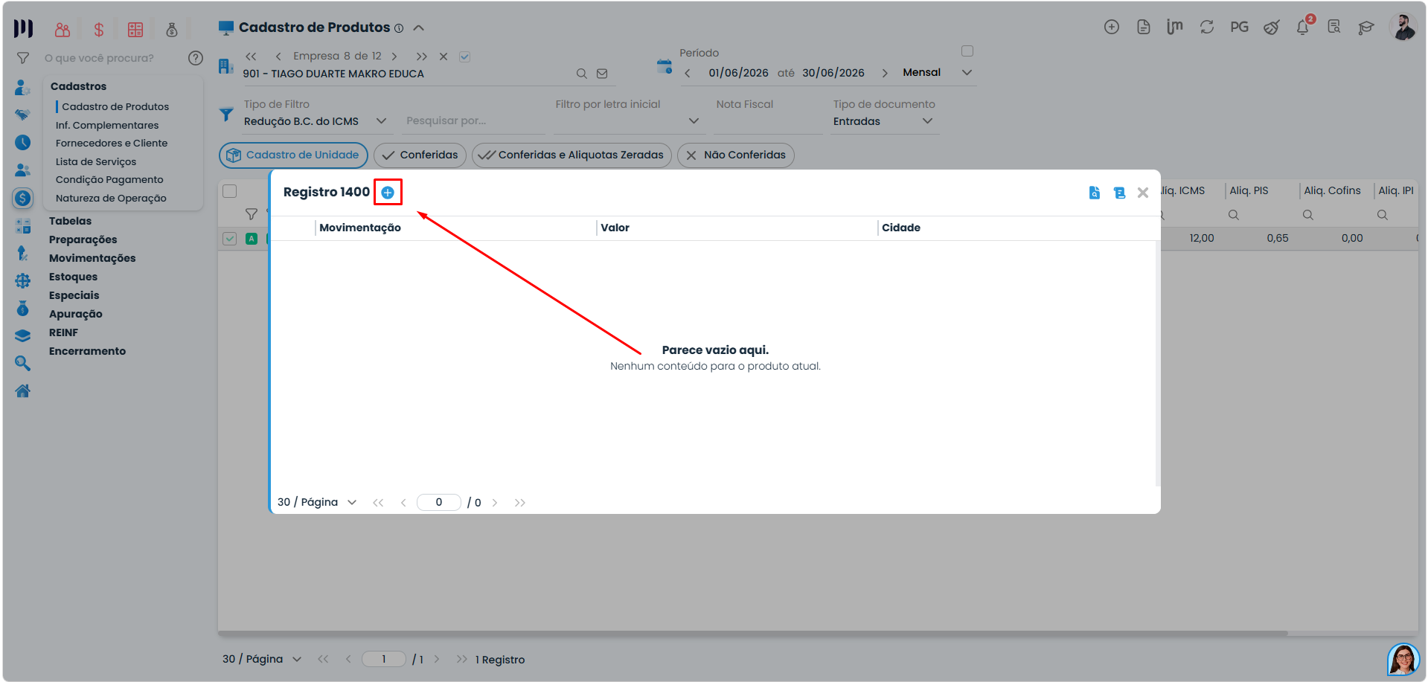Click the Nota Fiscal input field
This screenshot has height=682, width=1428.
click(768, 122)
